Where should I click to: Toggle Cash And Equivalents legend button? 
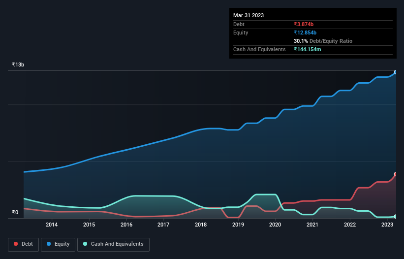[113, 244]
